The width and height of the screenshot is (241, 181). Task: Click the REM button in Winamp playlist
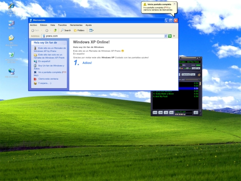(x=161, y=113)
